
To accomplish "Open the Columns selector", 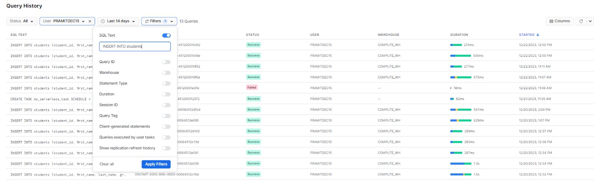I will pos(559,21).
